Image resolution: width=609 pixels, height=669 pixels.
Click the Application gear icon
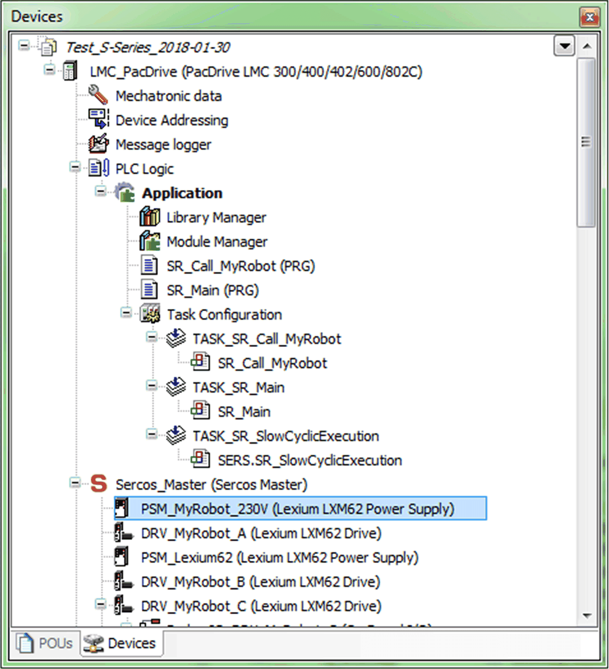tap(125, 192)
